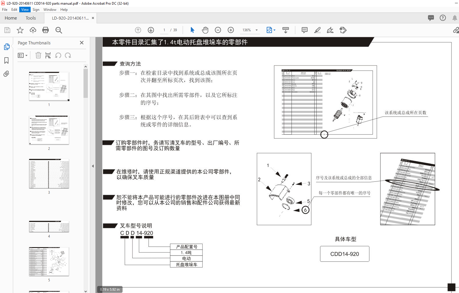Zoom out with the minus circle icon

(x=218, y=30)
